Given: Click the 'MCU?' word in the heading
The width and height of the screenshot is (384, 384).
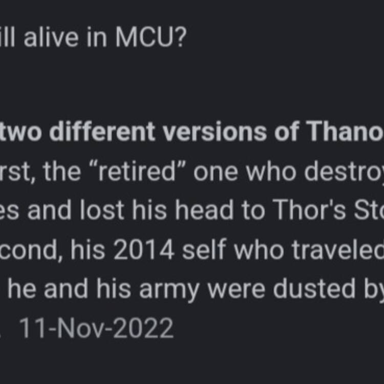Looking at the screenshot, I should click(151, 38).
